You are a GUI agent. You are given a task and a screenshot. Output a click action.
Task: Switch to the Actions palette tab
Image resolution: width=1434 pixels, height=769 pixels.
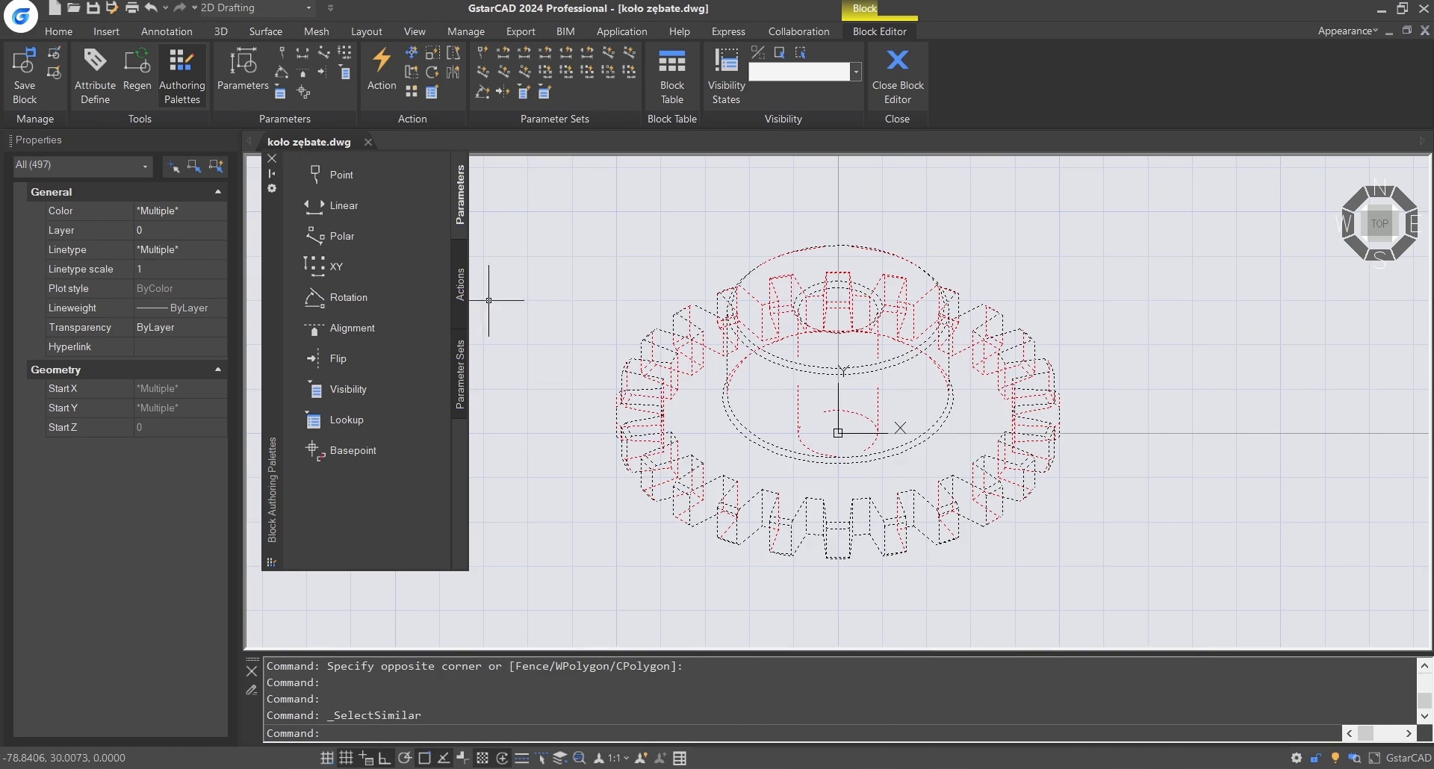460,284
